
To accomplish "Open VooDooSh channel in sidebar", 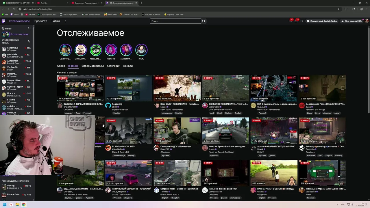I will (16, 68).
